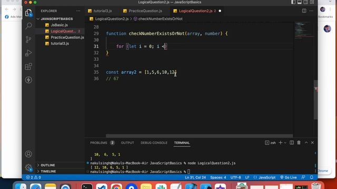Open Trash in the dock
337x189 pixels.
coord(316,186)
